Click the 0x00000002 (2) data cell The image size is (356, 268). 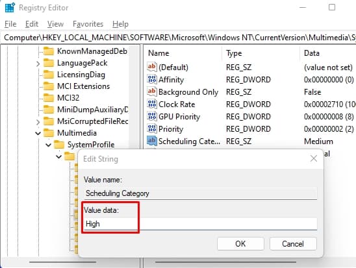329,129
